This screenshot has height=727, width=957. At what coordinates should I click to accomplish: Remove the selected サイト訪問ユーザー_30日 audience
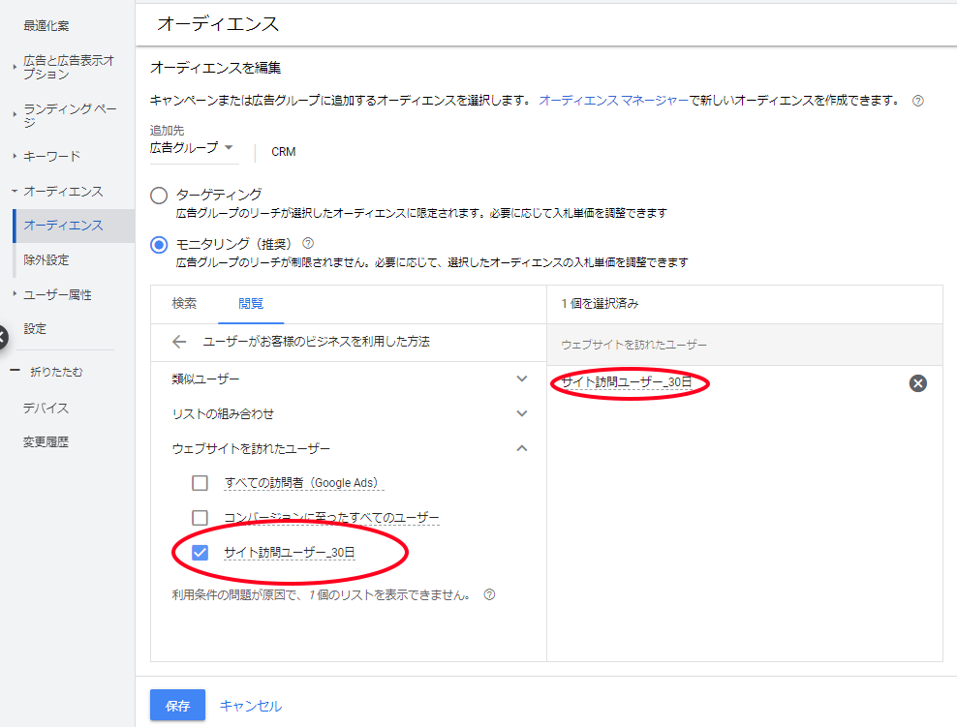point(917,383)
